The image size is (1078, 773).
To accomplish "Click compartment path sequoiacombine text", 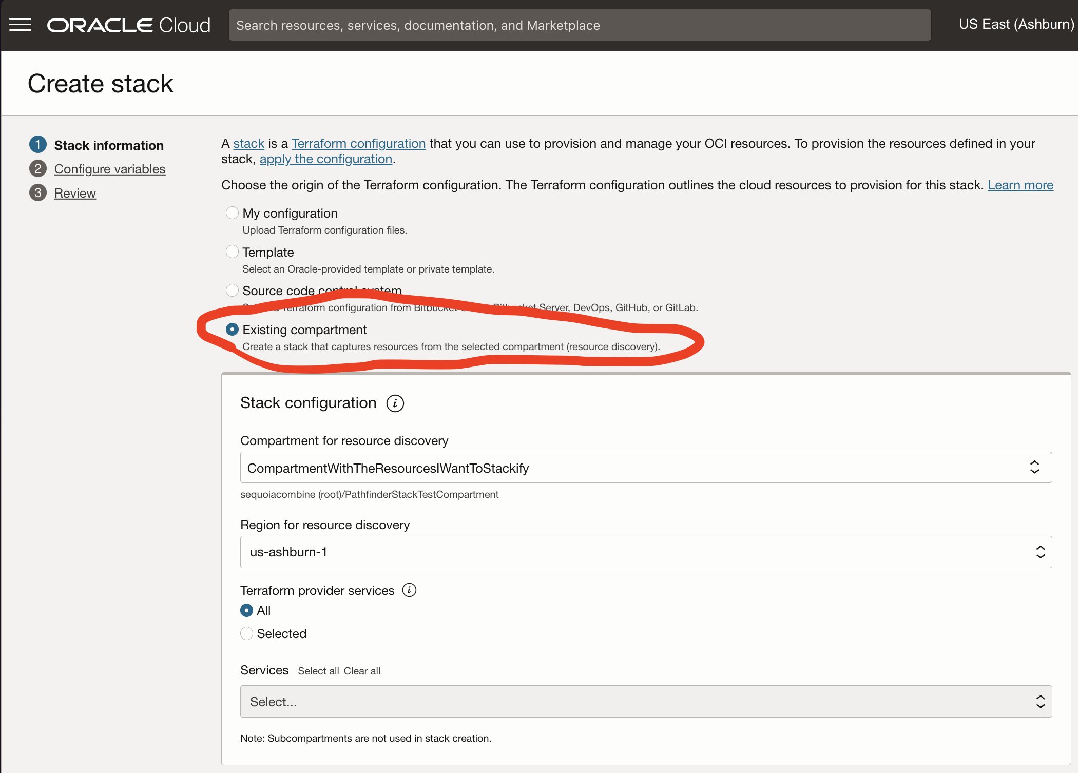I will 369,494.
